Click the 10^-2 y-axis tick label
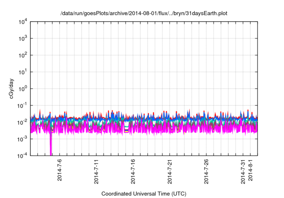This screenshot has height=198, width=284. click(23, 122)
